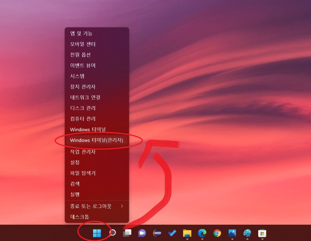Open Microsoft To Do checkmark icon
311x241 pixels.
[x=172, y=233]
